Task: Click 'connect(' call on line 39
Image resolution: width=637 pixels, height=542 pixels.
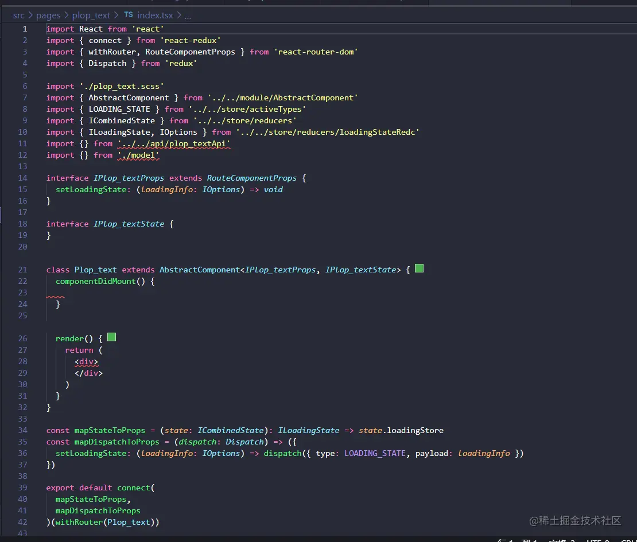Action: click(x=136, y=488)
